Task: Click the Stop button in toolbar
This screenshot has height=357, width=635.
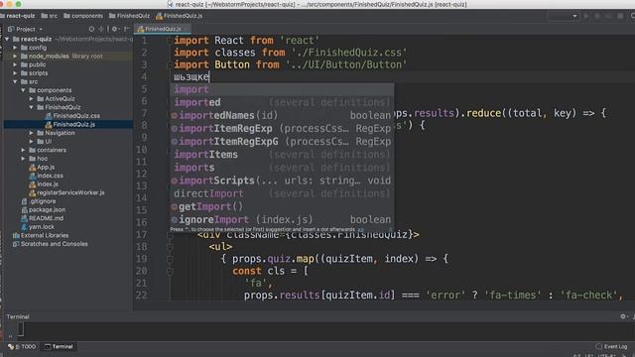Action: pos(620,16)
